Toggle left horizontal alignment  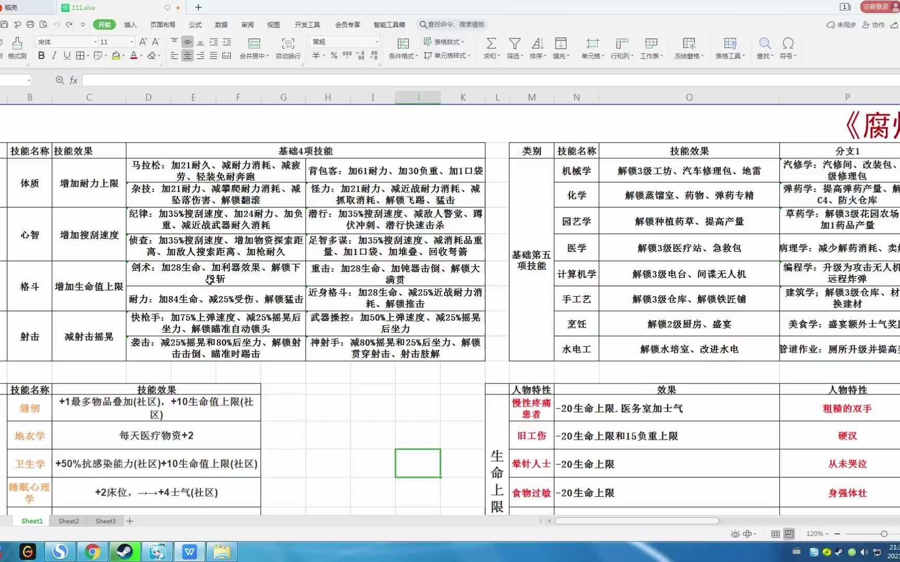pos(174,56)
